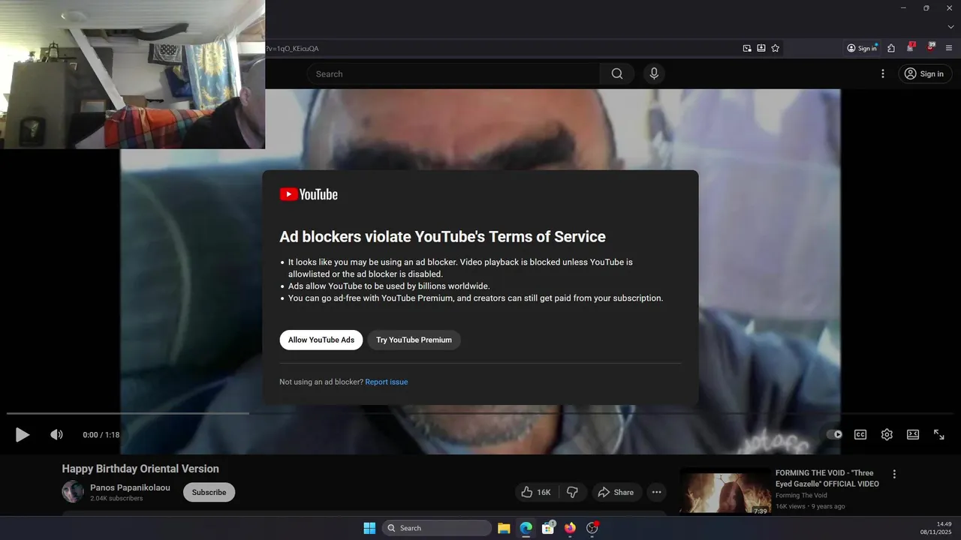Open File Explorer from the taskbar
Viewport: 961px width, 540px height.
point(504,528)
